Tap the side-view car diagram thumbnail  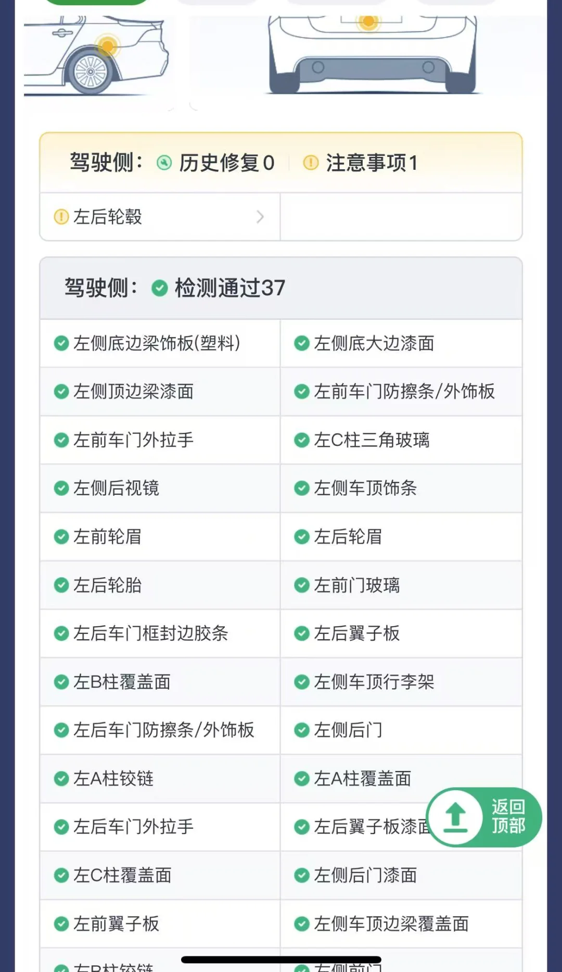click(x=97, y=56)
